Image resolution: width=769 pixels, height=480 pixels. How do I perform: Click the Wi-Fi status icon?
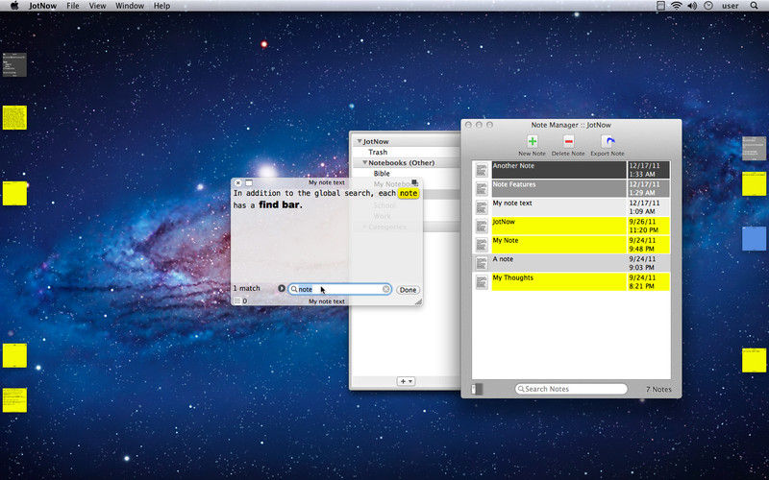677,6
